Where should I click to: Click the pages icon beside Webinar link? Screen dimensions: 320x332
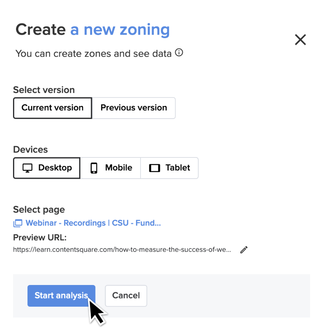[x=18, y=223]
